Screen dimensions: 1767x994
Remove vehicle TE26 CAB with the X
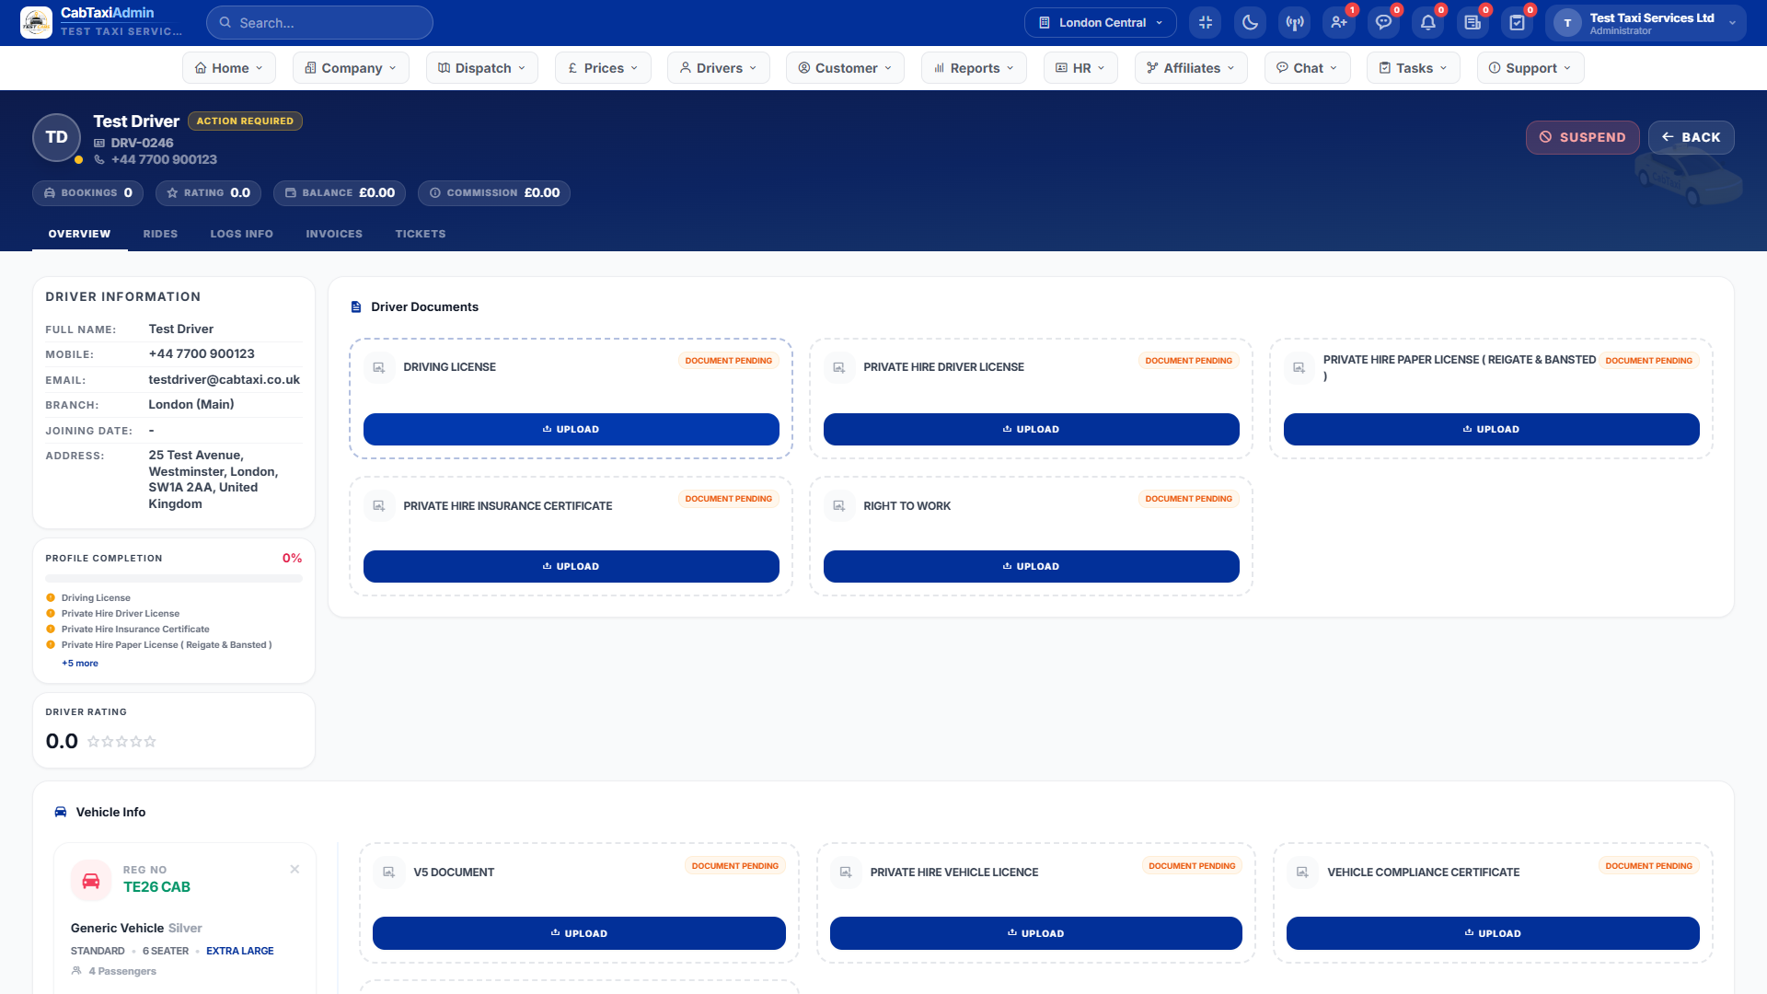(294, 869)
